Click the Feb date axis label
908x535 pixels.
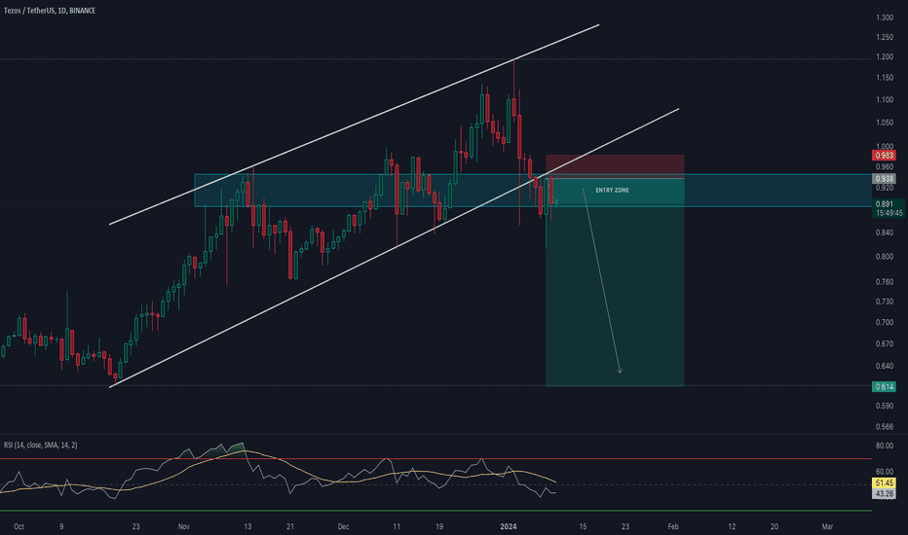click(x=673, y=527)
